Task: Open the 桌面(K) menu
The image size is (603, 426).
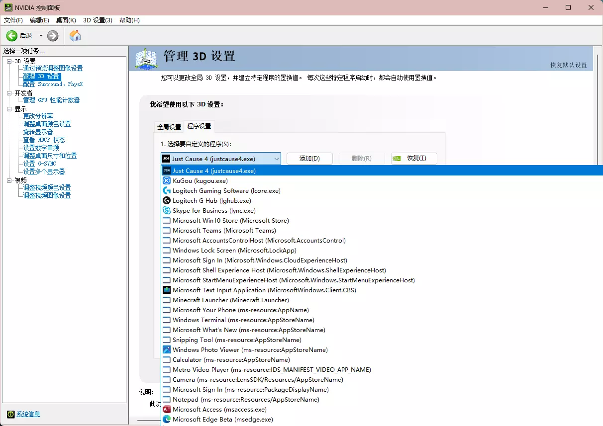Action: [x=66, y=20]
